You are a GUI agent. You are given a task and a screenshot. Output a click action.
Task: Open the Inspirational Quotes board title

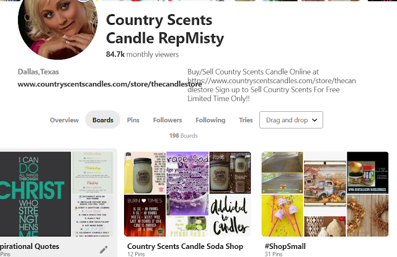pos(30,246)
